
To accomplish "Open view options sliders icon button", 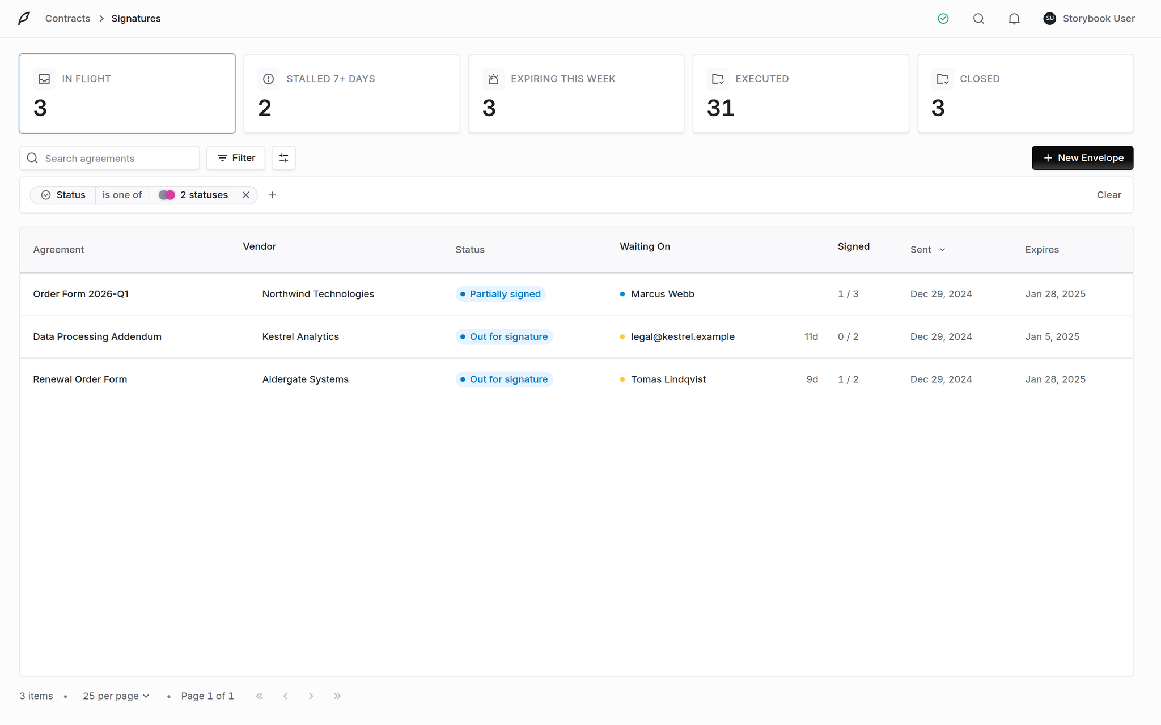I will pyautogui.click(x=283, y=158).
